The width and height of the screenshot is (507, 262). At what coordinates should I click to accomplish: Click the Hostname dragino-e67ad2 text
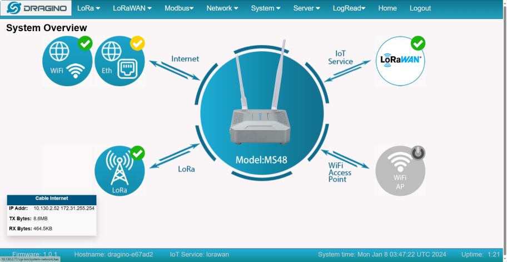tap(113, 254)
